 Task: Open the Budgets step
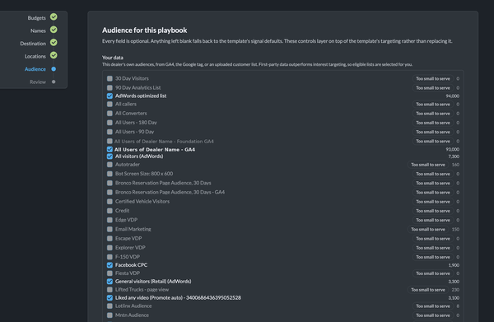pyautogui.click(x=36, y=18)
